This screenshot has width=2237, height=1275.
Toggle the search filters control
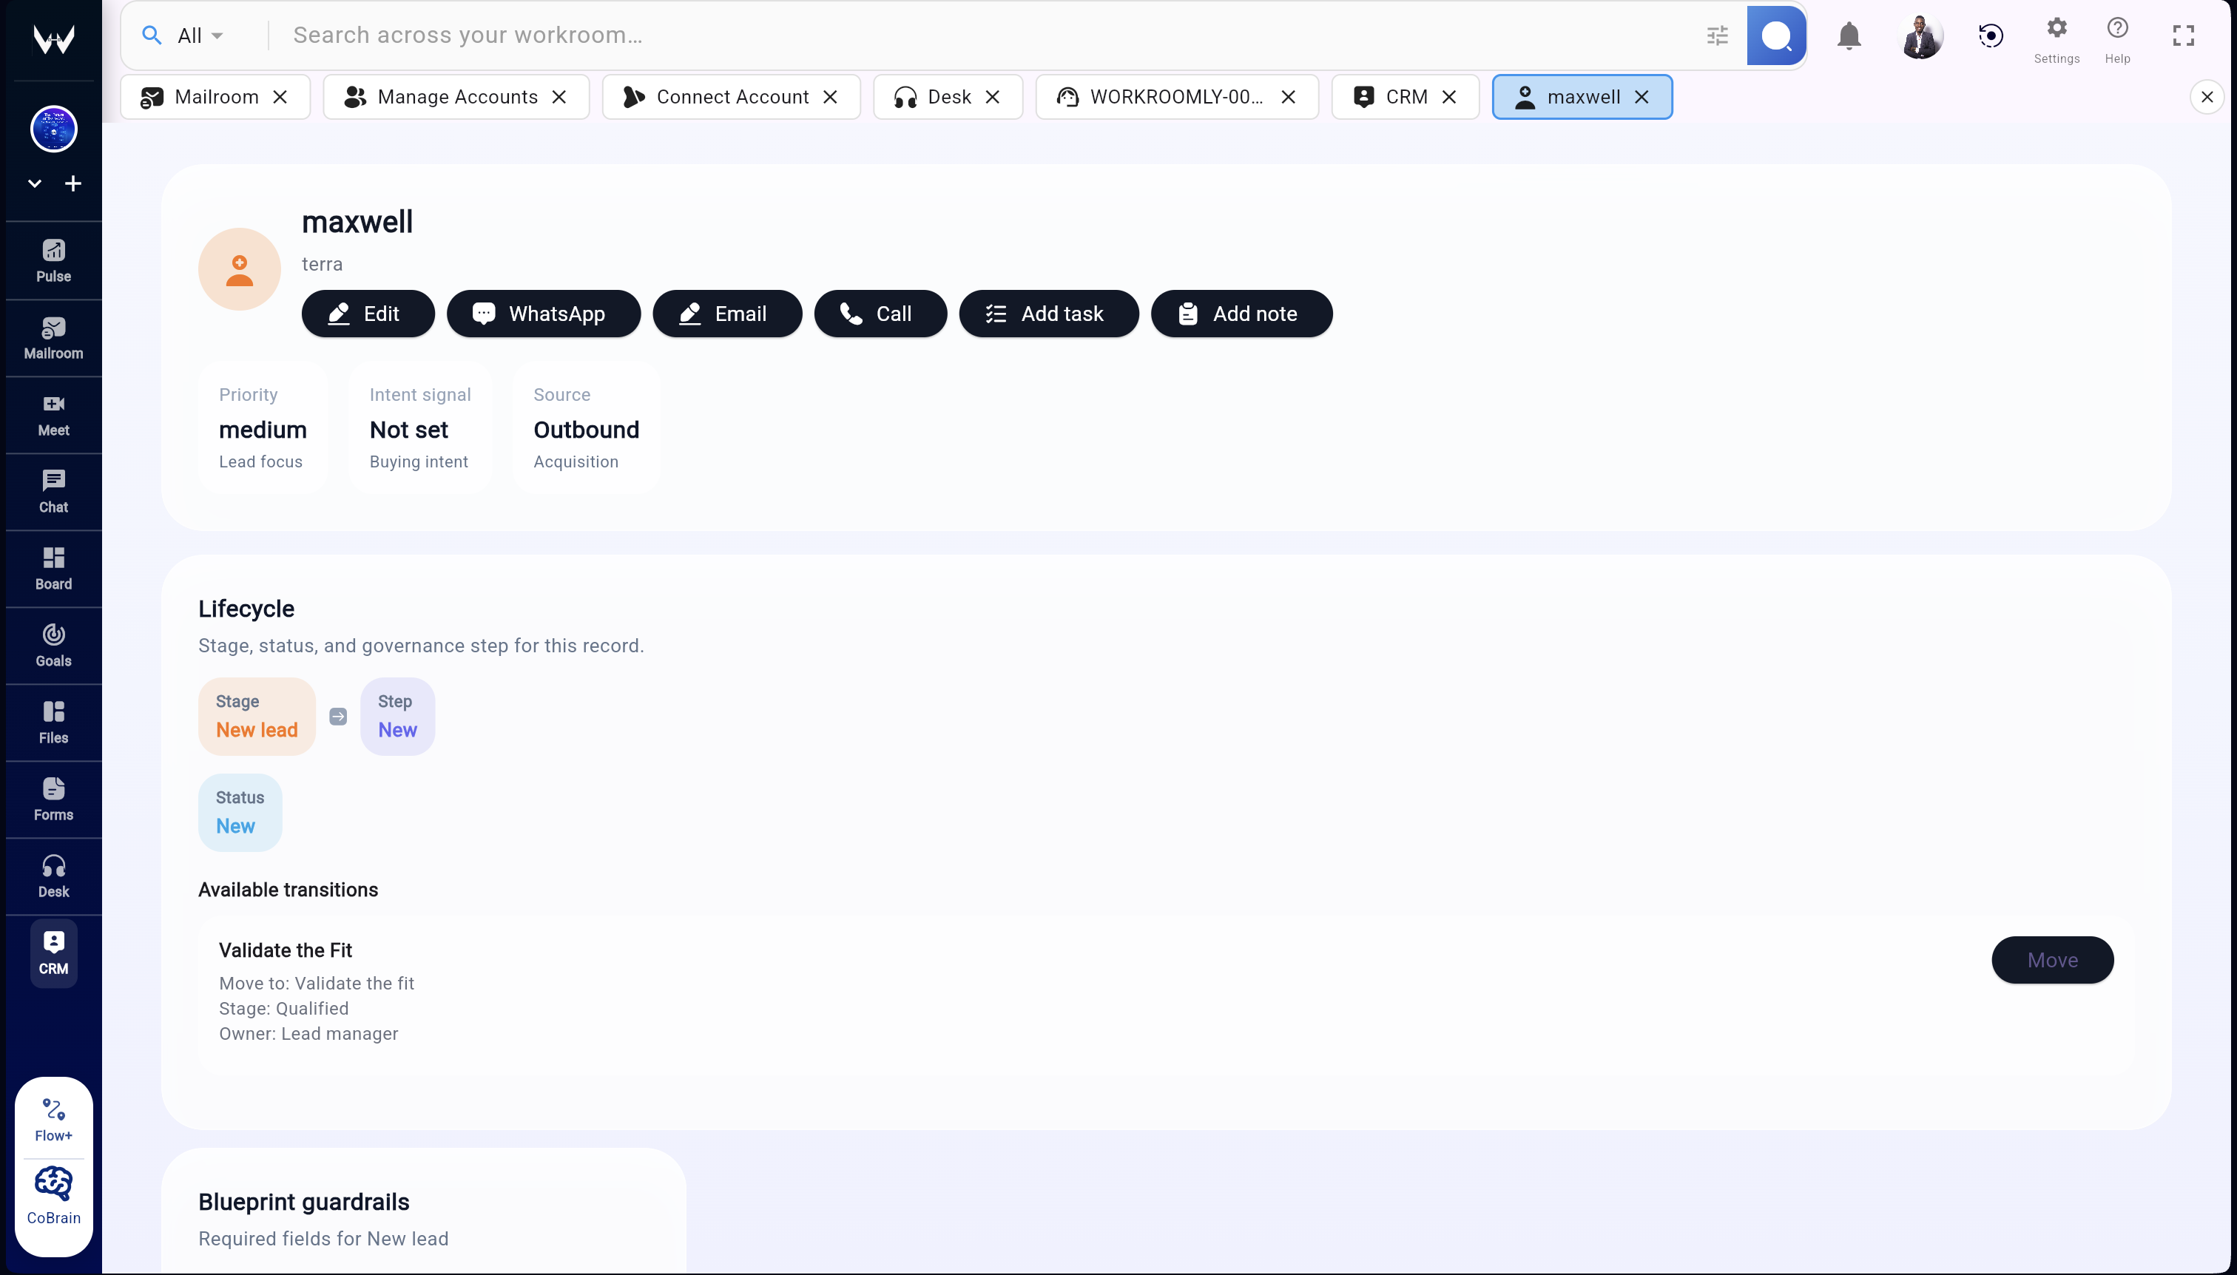click(1718, 35)
